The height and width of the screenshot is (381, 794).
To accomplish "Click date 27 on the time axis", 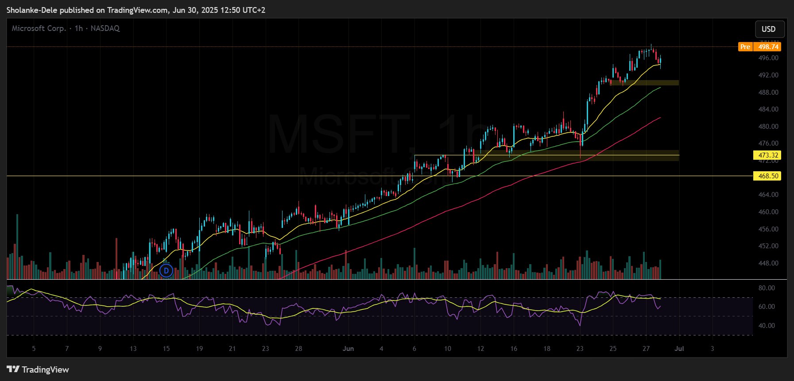I will 646,349.
